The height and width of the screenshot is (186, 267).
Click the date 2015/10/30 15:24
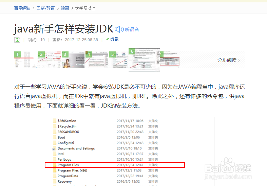point(130,159)
